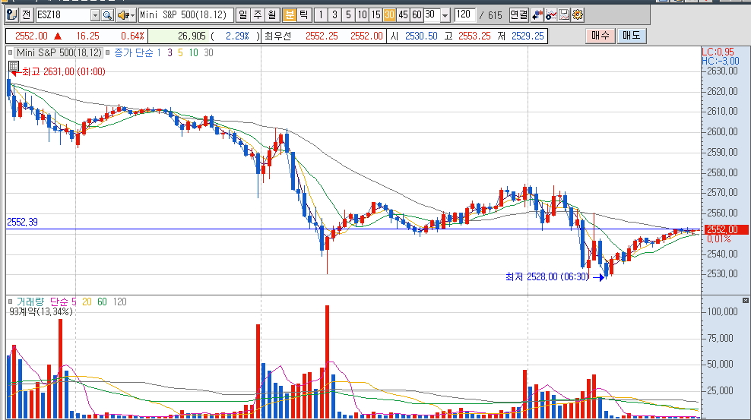751x420 pixels.
Task: Click the speaker sound alert icon
Action: 122,14
